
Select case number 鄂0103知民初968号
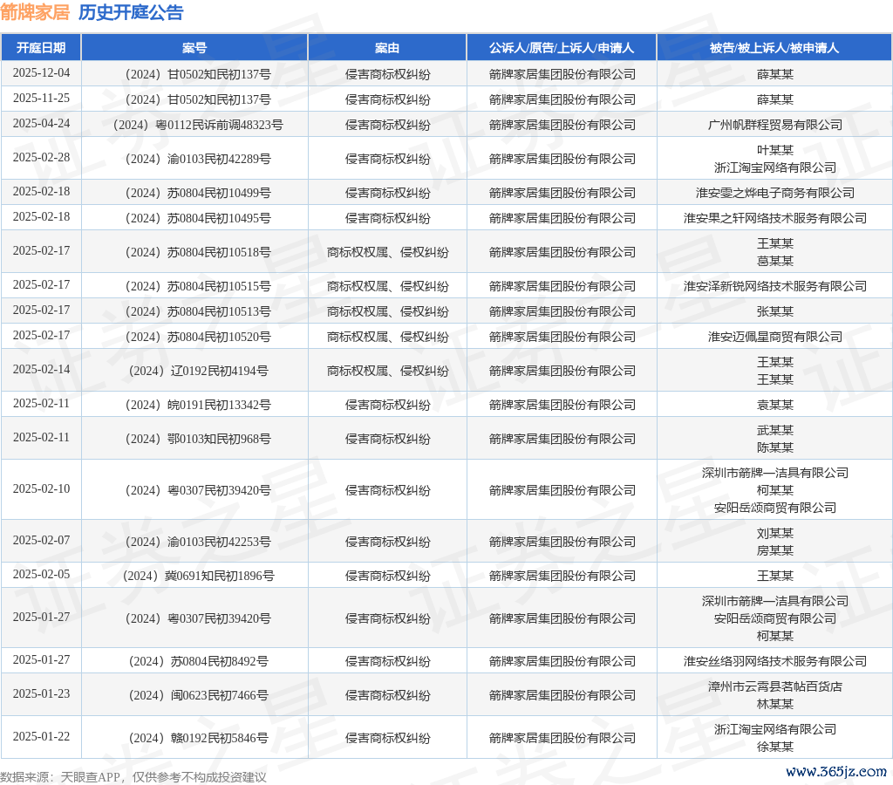198,440
